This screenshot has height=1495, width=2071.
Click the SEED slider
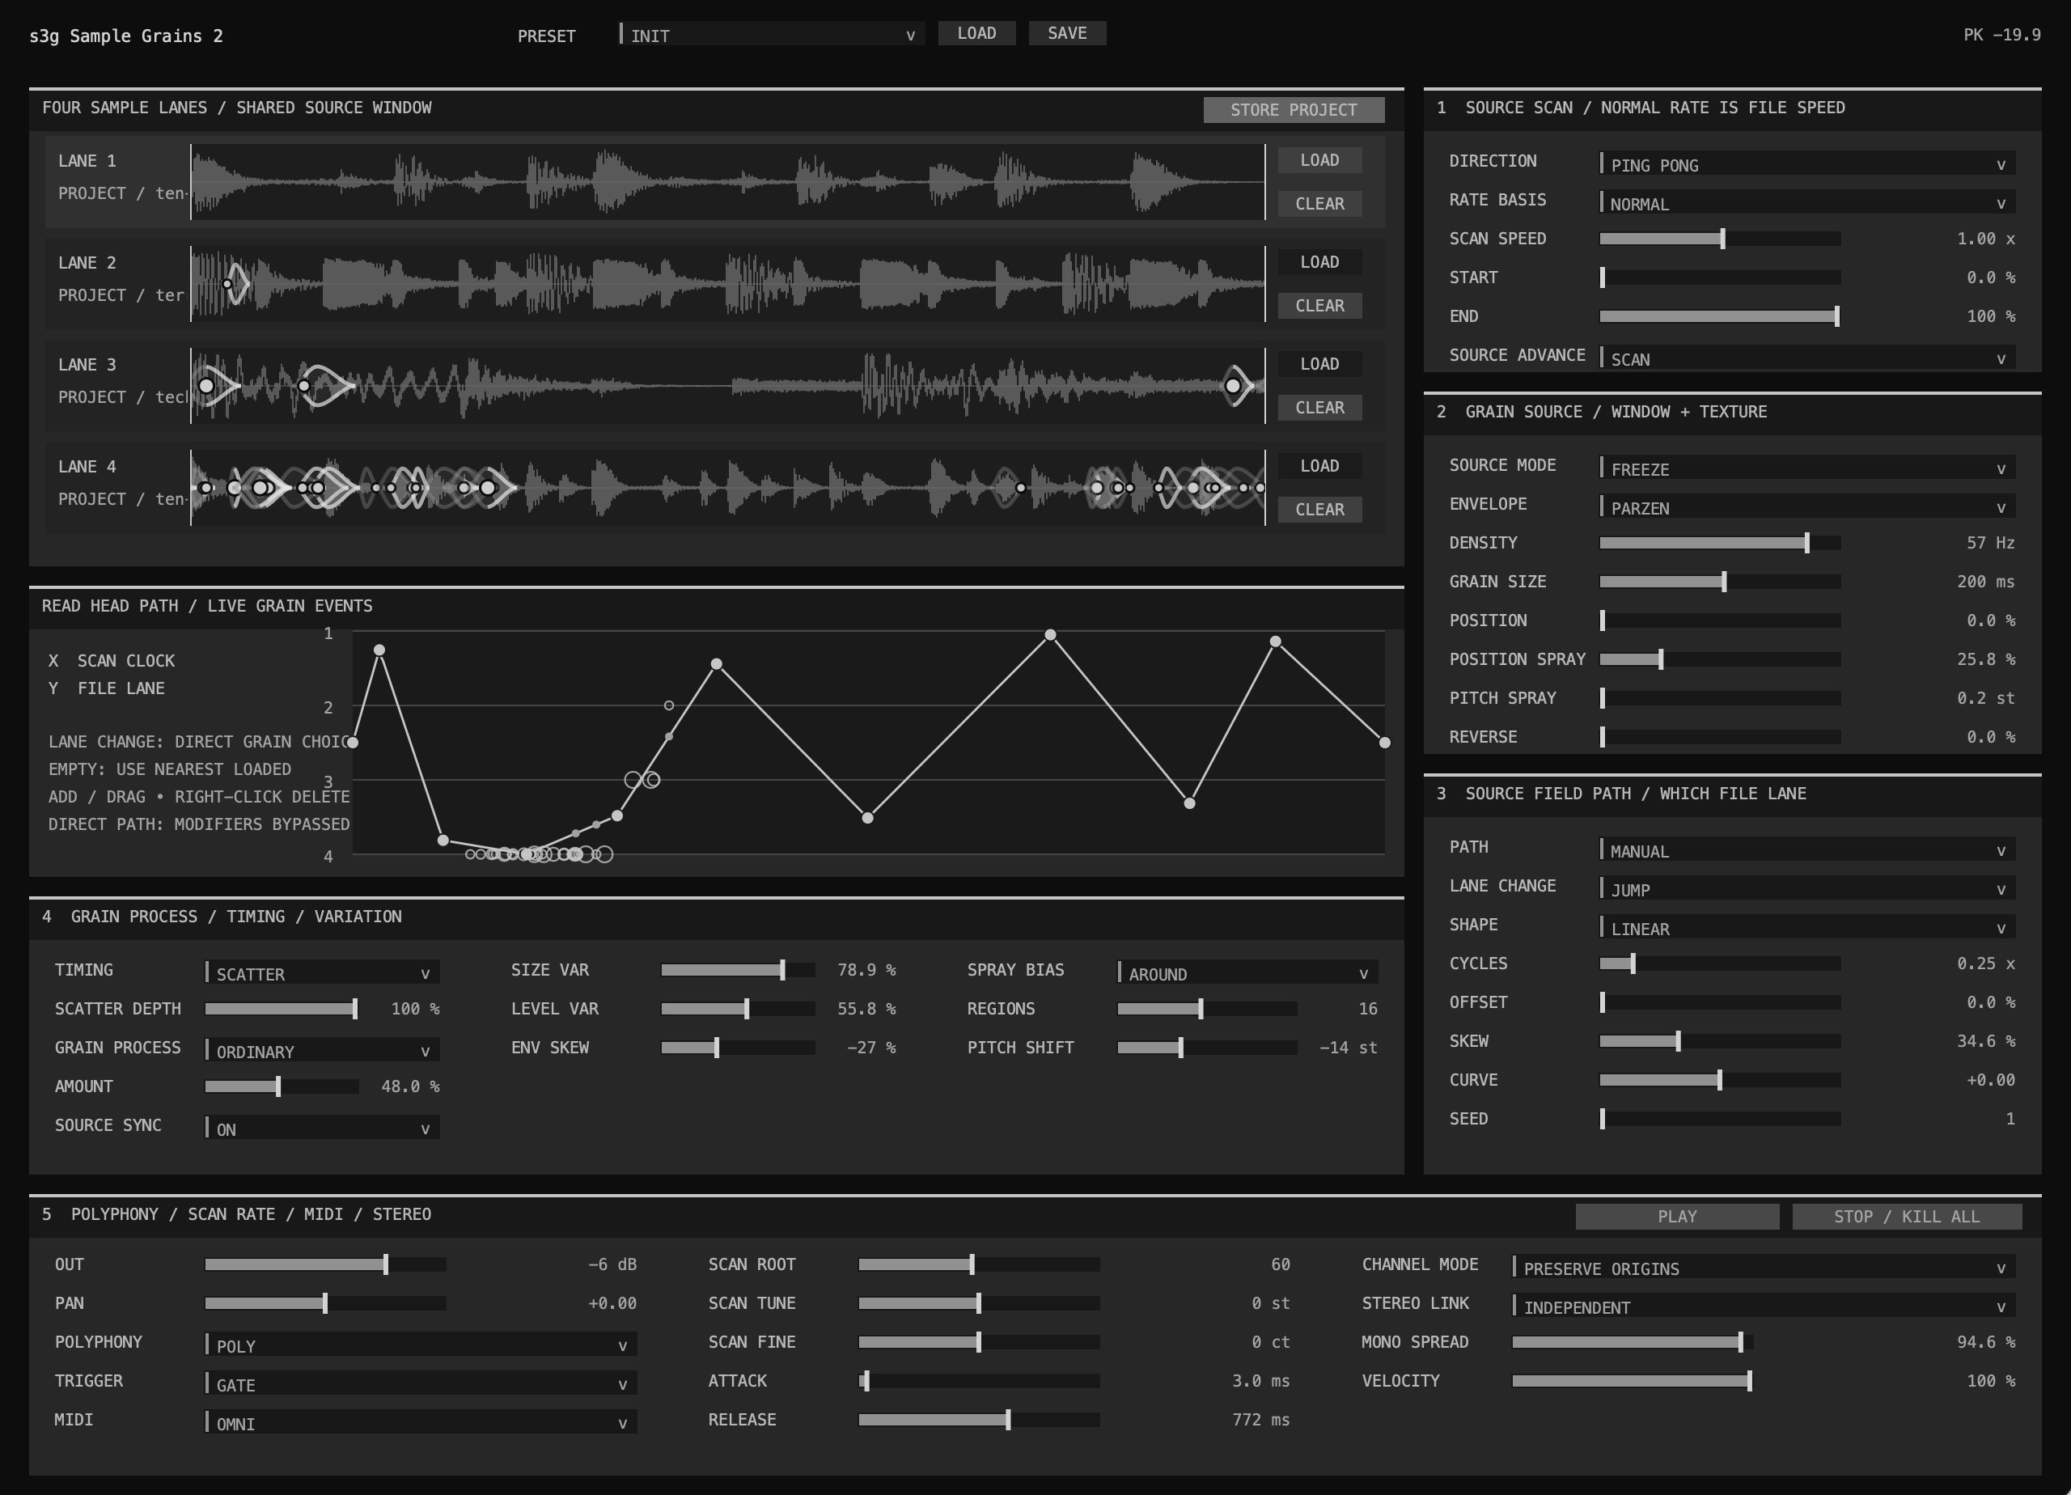(x=1719, y=1119)
